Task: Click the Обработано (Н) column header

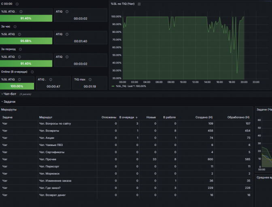Action: point(238,117)
